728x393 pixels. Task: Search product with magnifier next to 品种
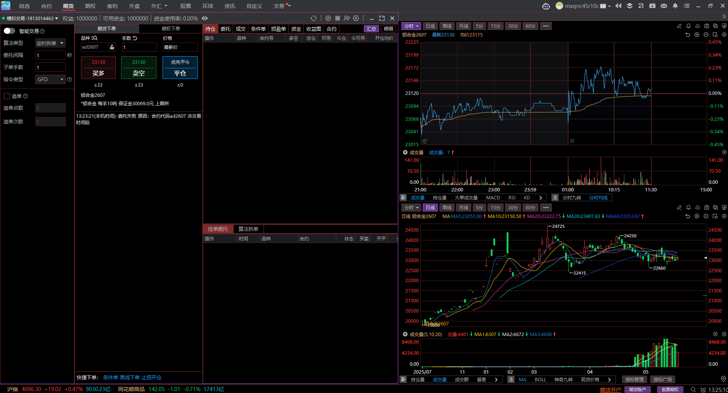point(95,38)
